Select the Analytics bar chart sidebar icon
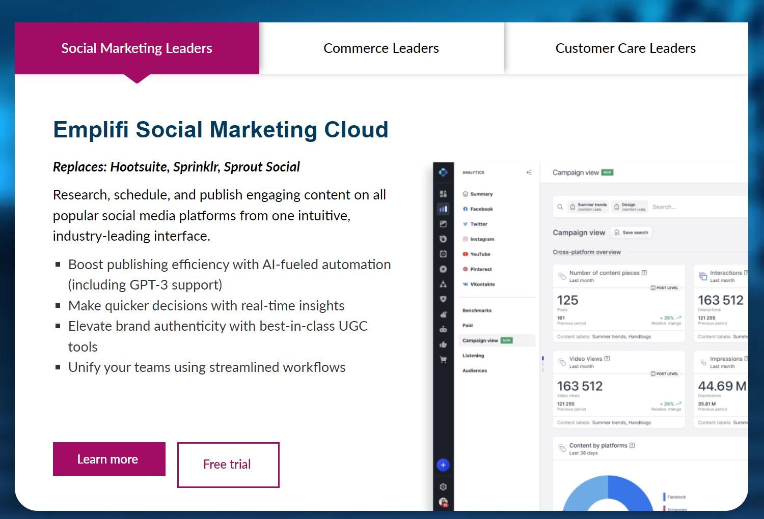This screenshot has width=764, height=519. tap(443, 209)
